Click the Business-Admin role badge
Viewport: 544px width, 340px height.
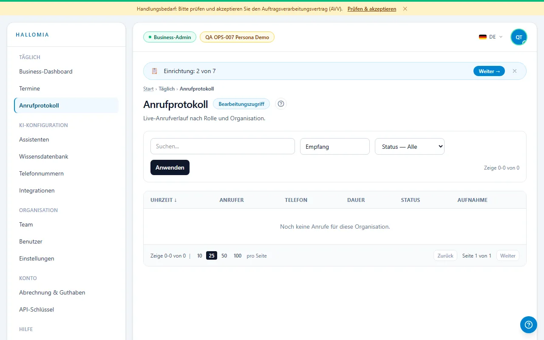pos(170,37)
